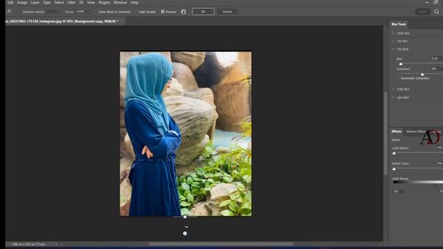Open the Filter menu

pos(71,3)
